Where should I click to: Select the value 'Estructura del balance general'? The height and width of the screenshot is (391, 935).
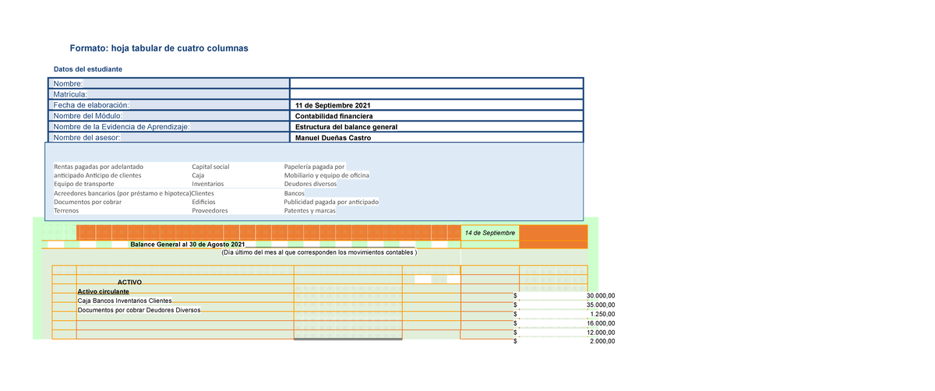(346, 127)
